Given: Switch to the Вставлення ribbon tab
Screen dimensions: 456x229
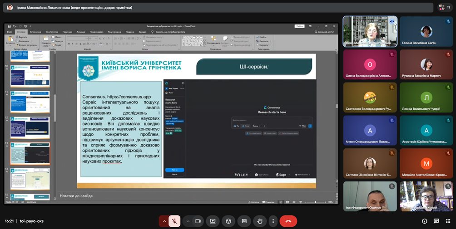Looking at the screenshot, I should coord(35,32).
